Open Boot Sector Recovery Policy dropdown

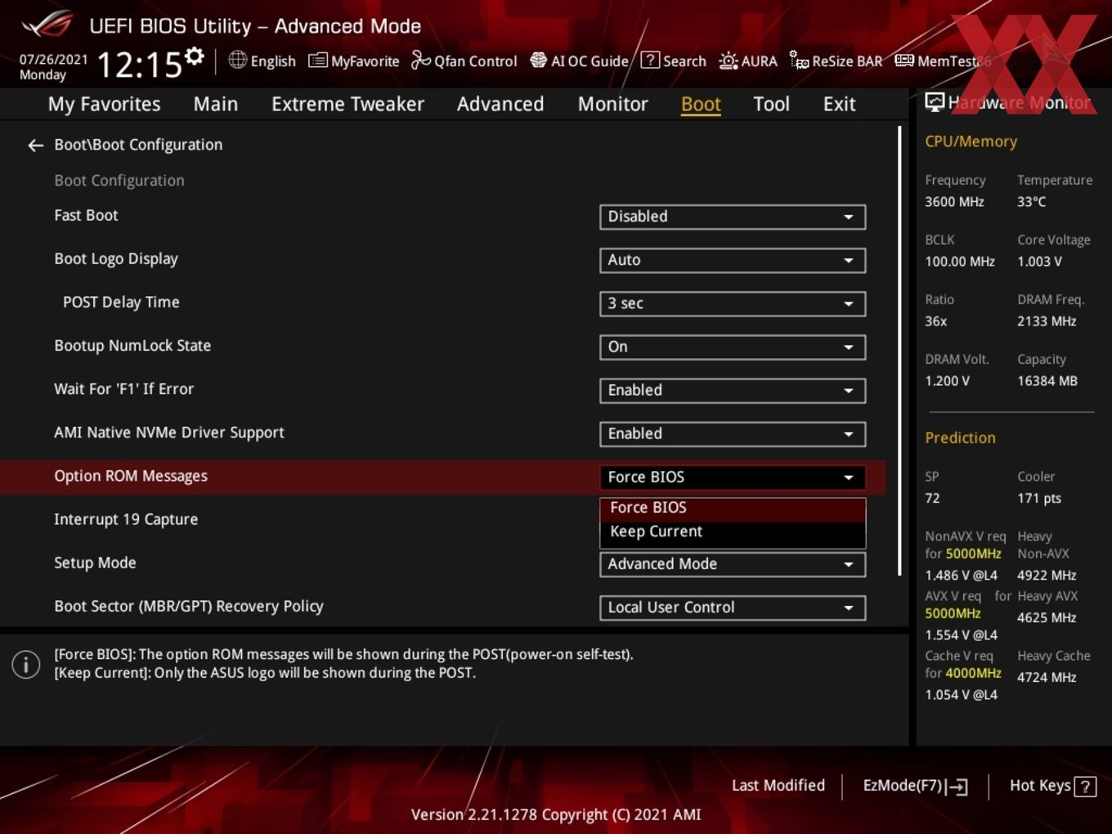coord(733,608)
